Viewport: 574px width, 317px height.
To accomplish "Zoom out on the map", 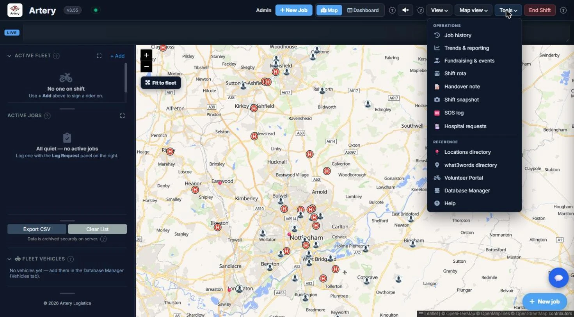I will (146, 66).
